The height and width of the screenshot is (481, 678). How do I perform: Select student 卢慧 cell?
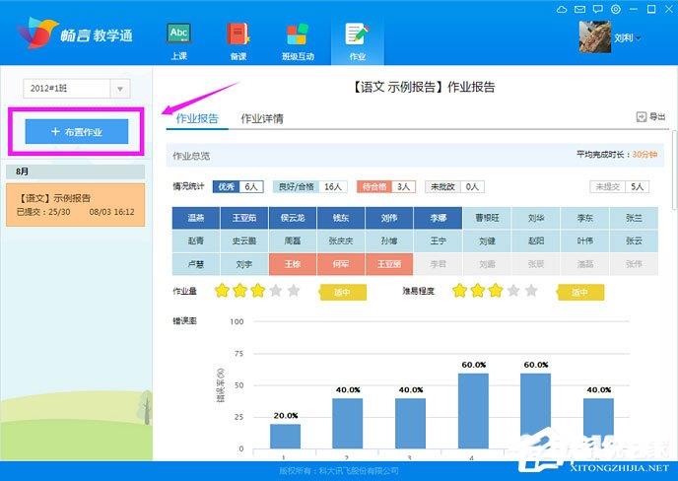pyautogui.click(x=196, y=264)
